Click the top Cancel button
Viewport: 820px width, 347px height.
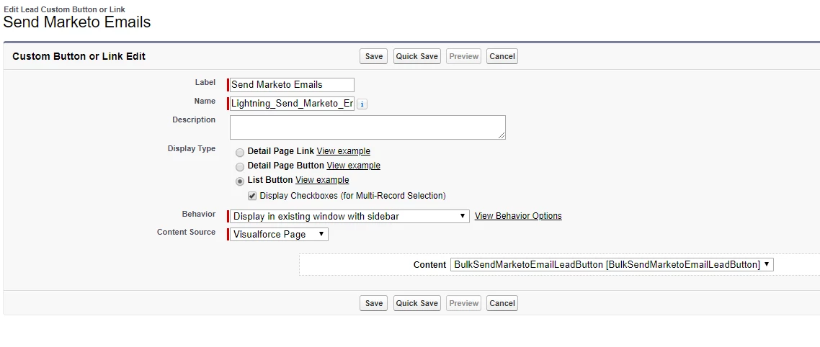[x=502, y=56]
